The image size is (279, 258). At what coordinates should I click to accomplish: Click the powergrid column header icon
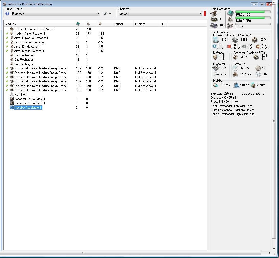pos(88,24)
